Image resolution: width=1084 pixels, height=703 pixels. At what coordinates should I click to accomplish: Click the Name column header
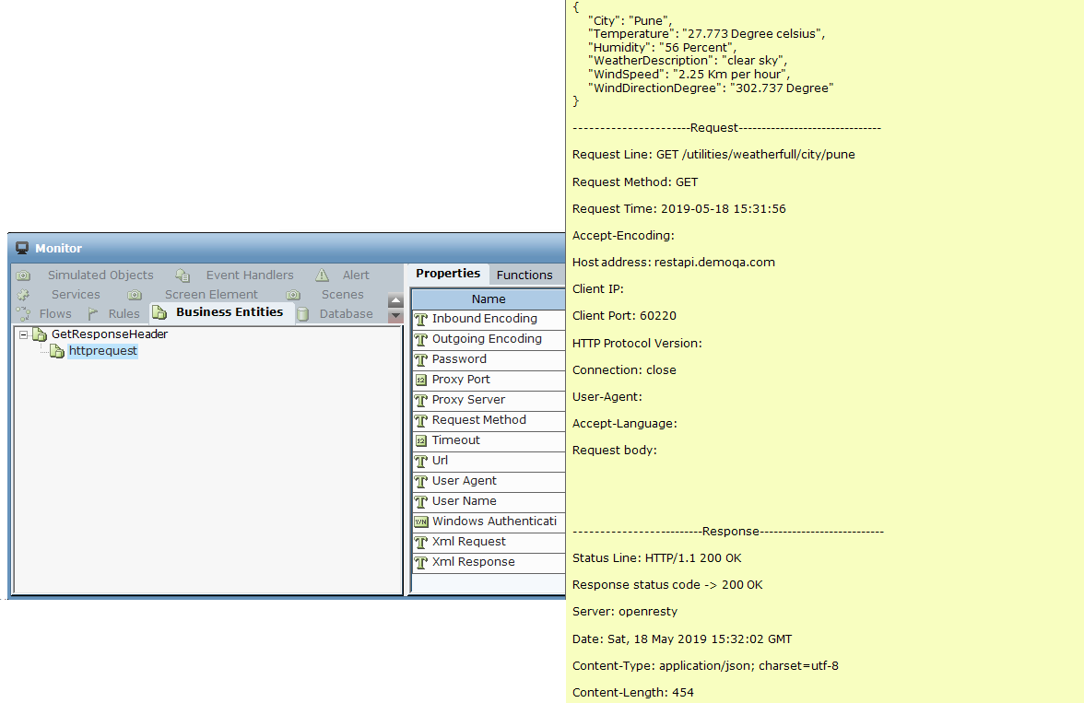click(488, 299)
